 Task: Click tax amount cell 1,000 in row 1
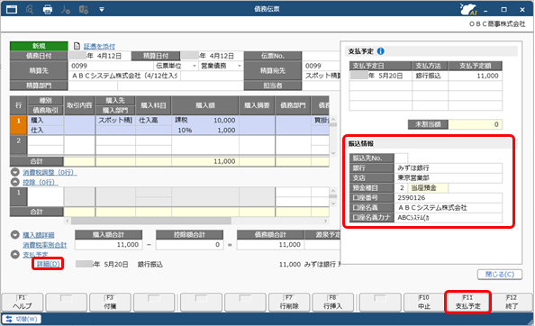click(205, 131)
